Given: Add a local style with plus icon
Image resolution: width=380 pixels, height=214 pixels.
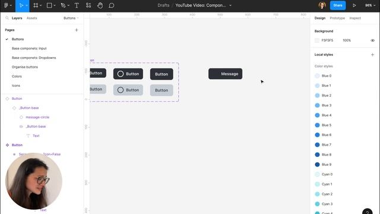Looking at the screenshot, I should point(372,55).
